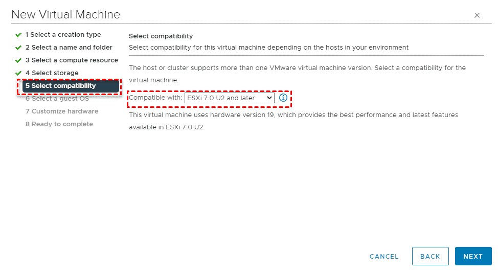The image size is (498, 274).
Task: Cancel the virtual machine wizard
Action: pyautogui.click(x=384, y=256)
